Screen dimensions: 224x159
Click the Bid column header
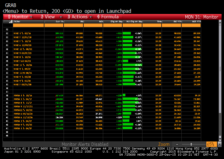point(74,22)
